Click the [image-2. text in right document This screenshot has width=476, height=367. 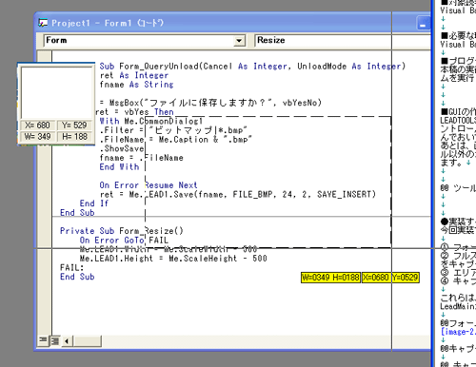pos(458,332)
